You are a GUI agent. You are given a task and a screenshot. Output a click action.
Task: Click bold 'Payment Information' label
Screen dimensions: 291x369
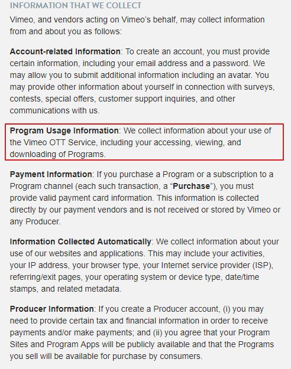pyautogui.click(x=51, y=174)
